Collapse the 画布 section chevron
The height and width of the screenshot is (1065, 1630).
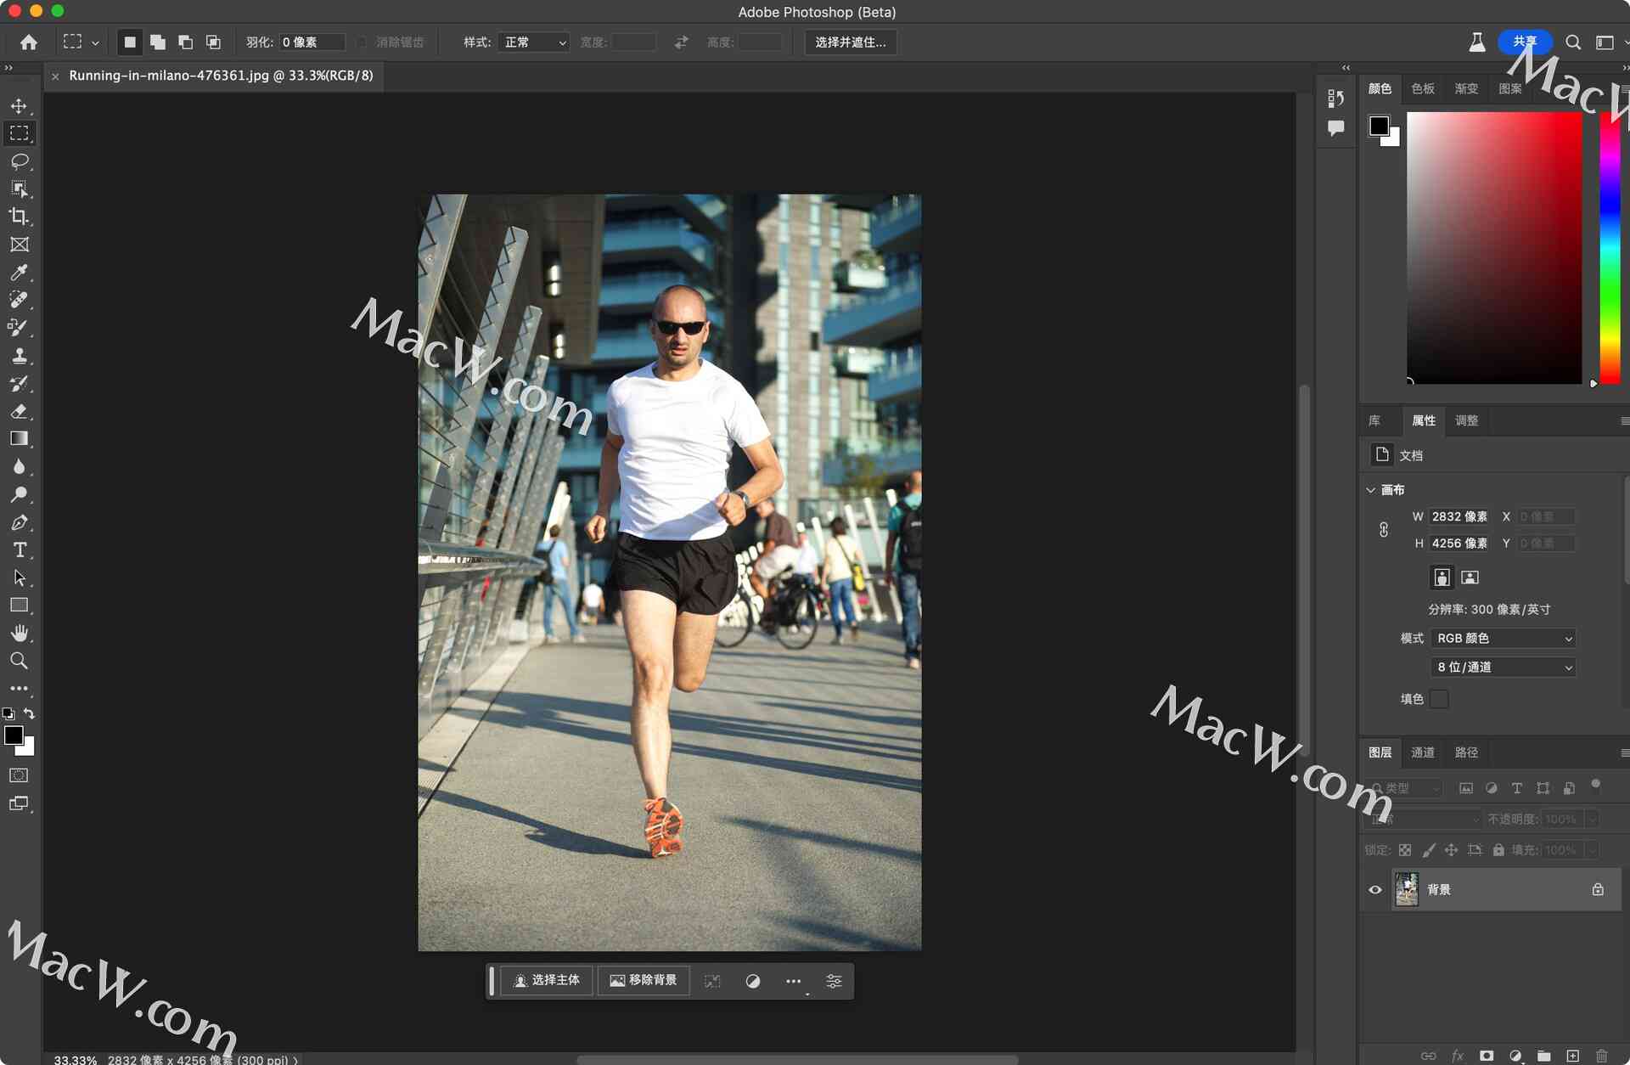1370,490
